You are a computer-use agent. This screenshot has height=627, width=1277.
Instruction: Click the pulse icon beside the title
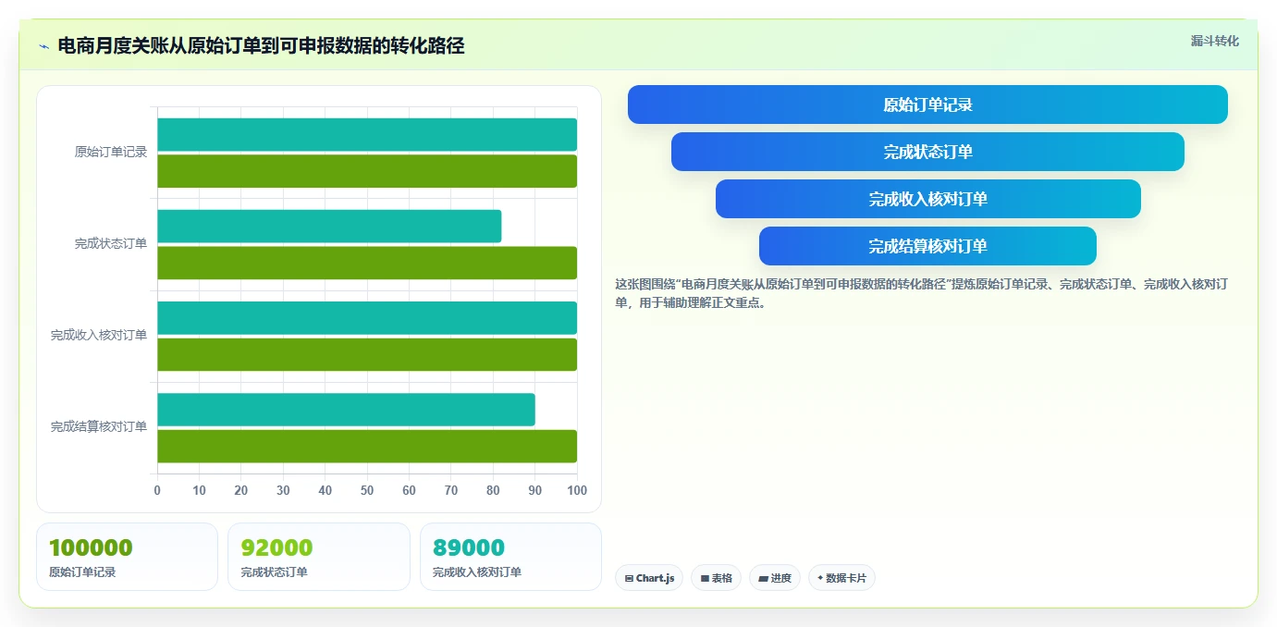[43, 46]
